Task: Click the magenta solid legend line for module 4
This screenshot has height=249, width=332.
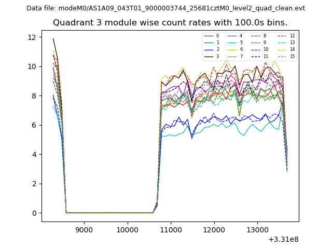Action: [x=232, y=36]
